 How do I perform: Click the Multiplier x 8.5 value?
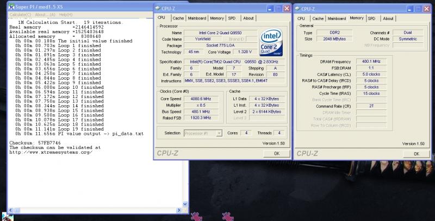[201, 105]
